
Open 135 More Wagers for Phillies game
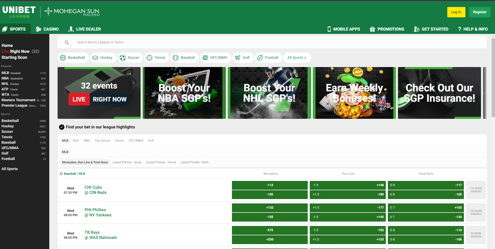(x=476, y=213)
